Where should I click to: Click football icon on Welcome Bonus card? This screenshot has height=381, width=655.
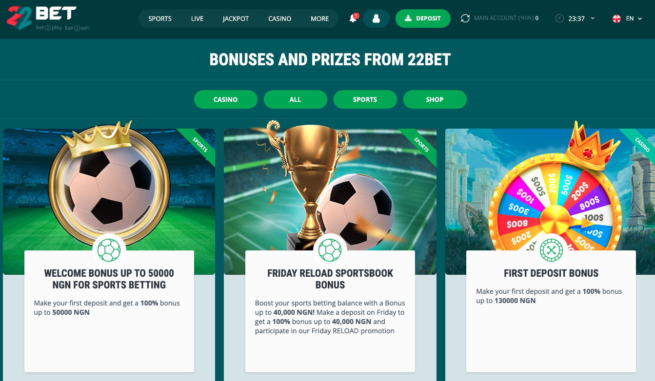(x=109, y=250)
